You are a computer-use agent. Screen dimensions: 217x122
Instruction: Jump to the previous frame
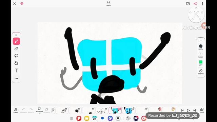pos(182,110)
